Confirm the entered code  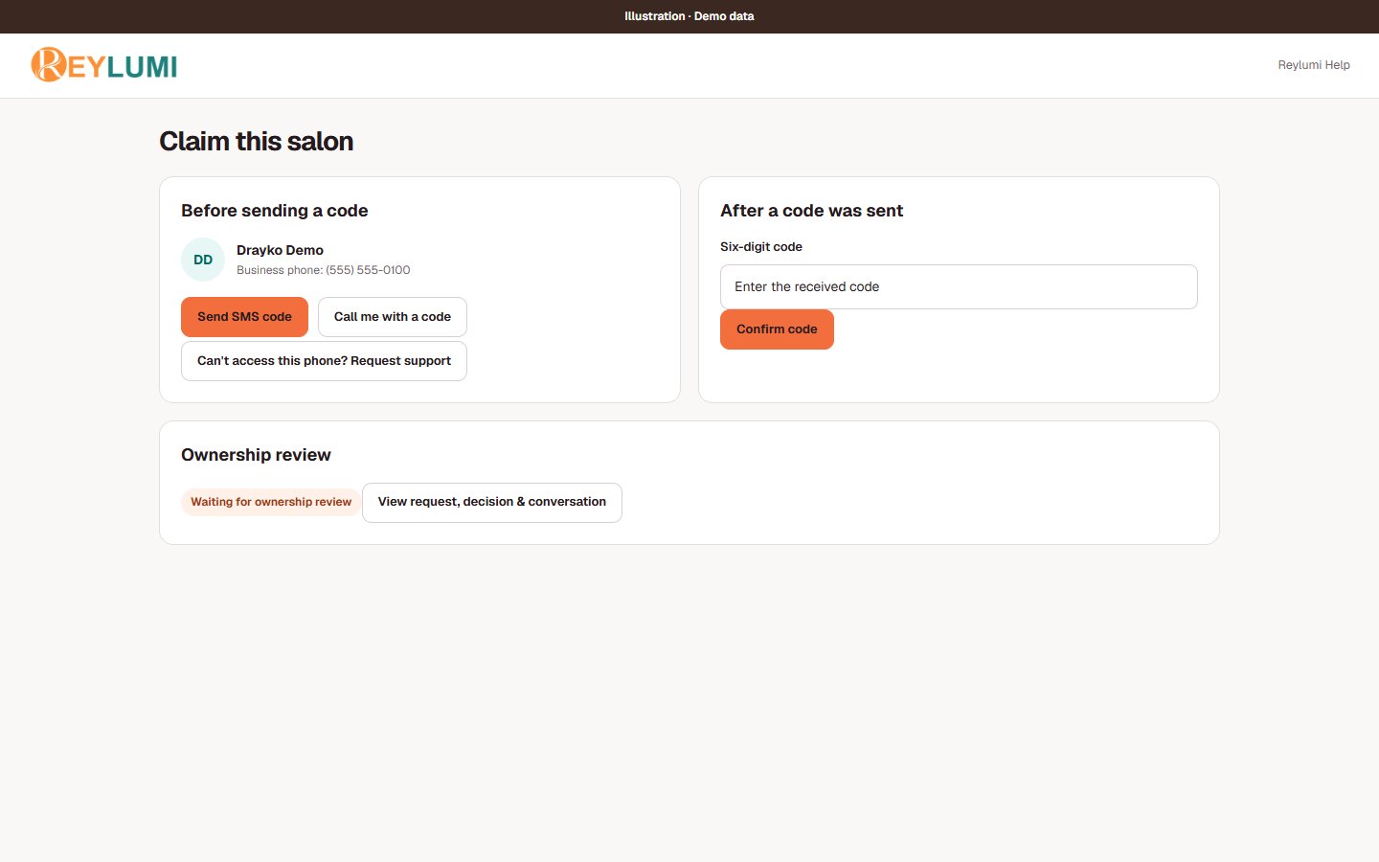point(777,329)
